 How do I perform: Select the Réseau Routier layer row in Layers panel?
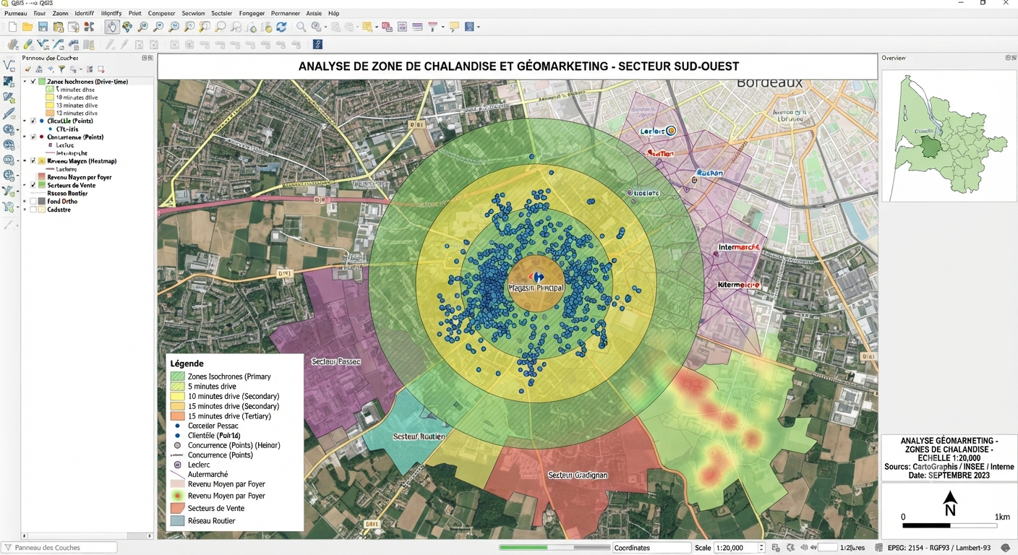[67, 193]
